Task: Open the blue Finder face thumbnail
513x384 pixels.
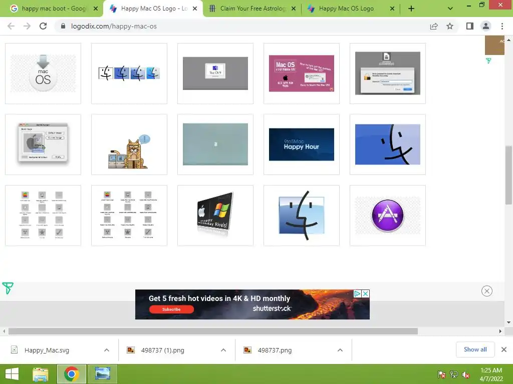Action: click(x=388, y=144)
